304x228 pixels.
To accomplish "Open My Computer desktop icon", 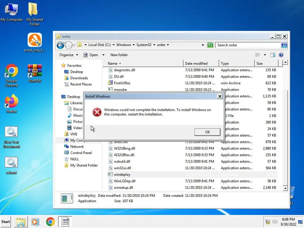I will pos(12,12).
